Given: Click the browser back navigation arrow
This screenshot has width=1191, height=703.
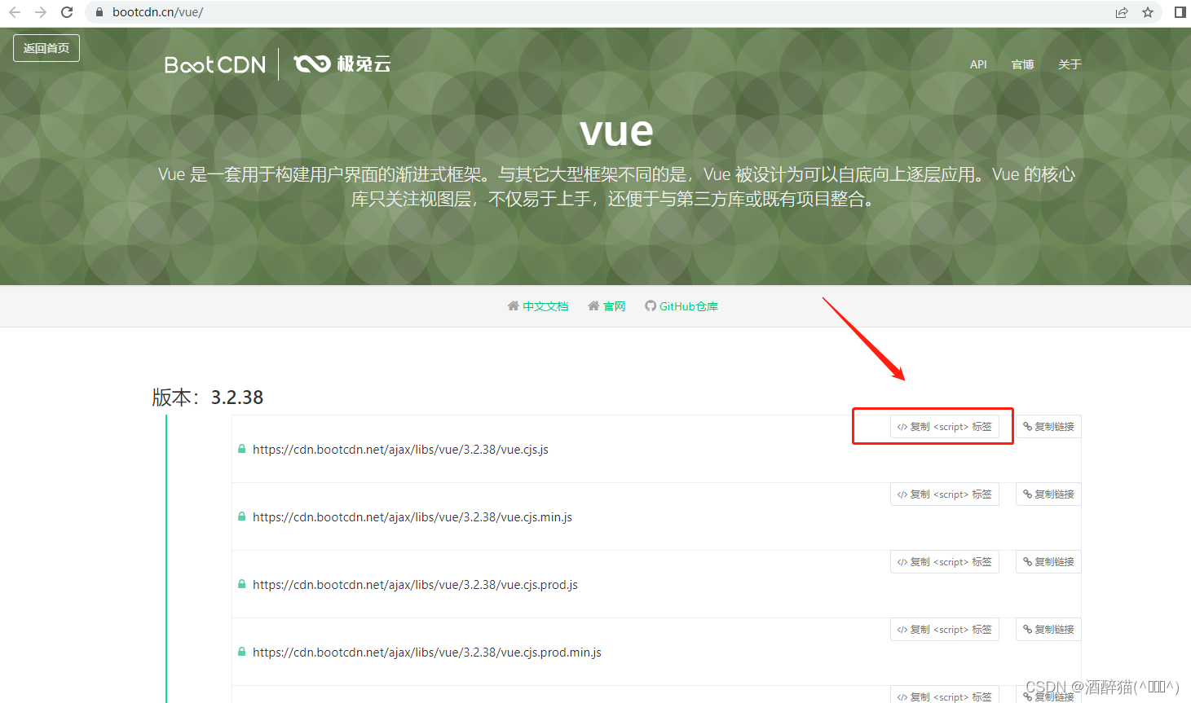Looking at the screenshot, I should [x=16, y=12].
